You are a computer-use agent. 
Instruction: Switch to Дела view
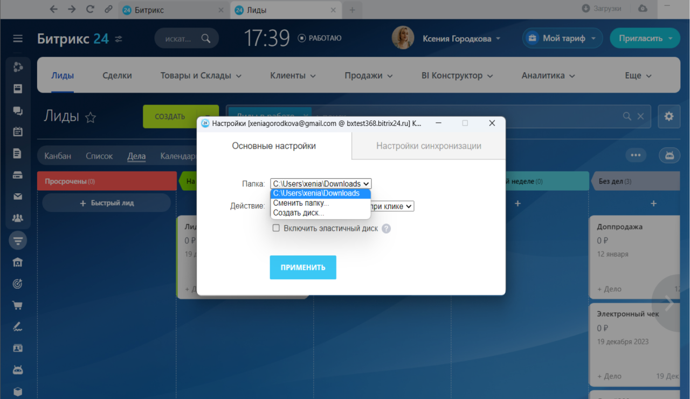136,156
